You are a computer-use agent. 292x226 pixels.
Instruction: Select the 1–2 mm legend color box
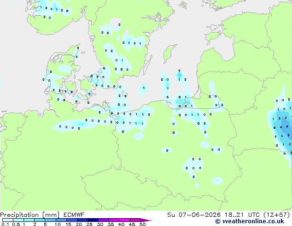29,220
